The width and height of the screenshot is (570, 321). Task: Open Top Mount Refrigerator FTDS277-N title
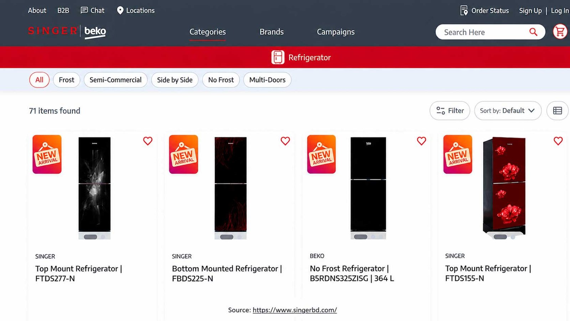79,274
